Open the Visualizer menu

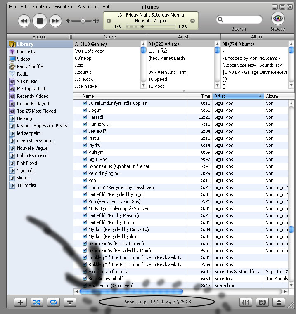coord(64,7)
